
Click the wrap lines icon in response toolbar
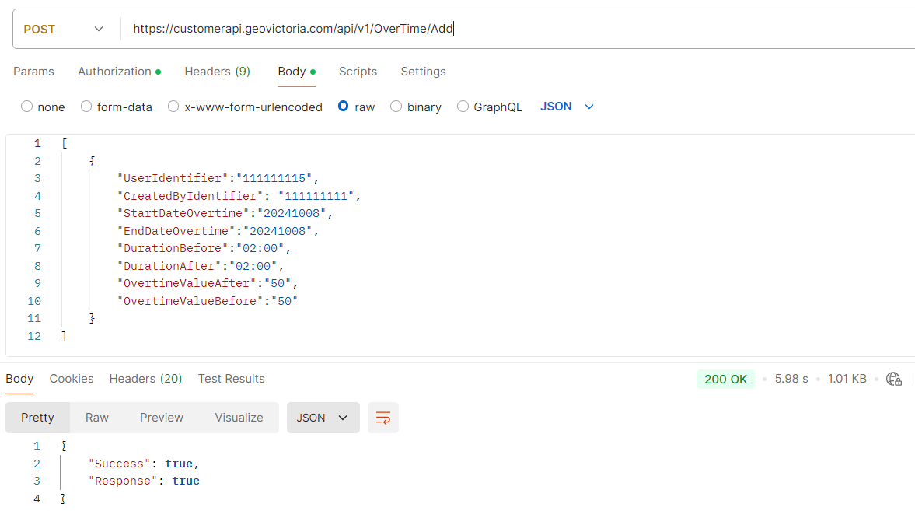click(382, 418)
